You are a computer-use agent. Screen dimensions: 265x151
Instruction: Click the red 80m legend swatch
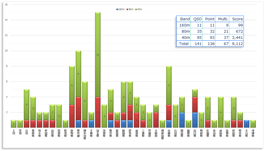[x=127, y=9]
